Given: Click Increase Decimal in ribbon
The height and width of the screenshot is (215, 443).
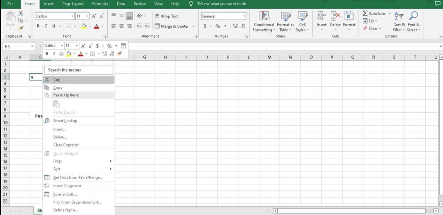Looking at the screenshot, I should pos(235,26).
